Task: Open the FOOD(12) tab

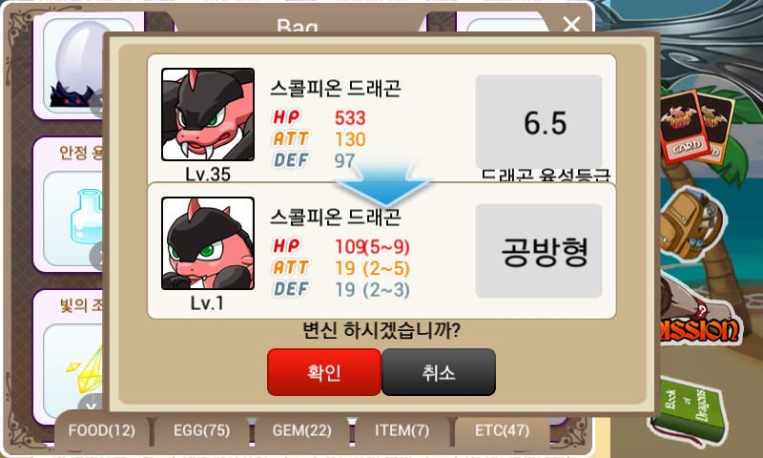Action: pos(102,430)
